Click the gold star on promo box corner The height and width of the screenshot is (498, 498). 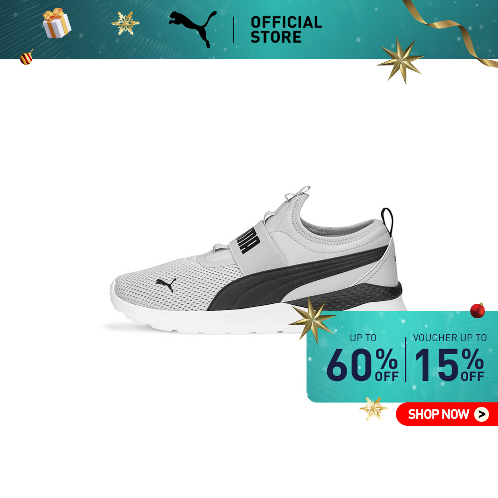[x=313, y=319]
